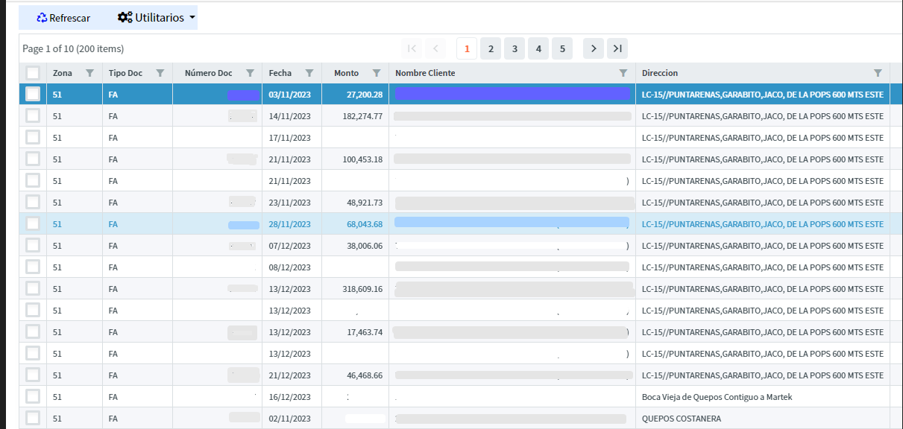This screenshot has width=903, height=429.
Task: Sort by the Nombre Cliente column header
Action: (x=425, y=73)
